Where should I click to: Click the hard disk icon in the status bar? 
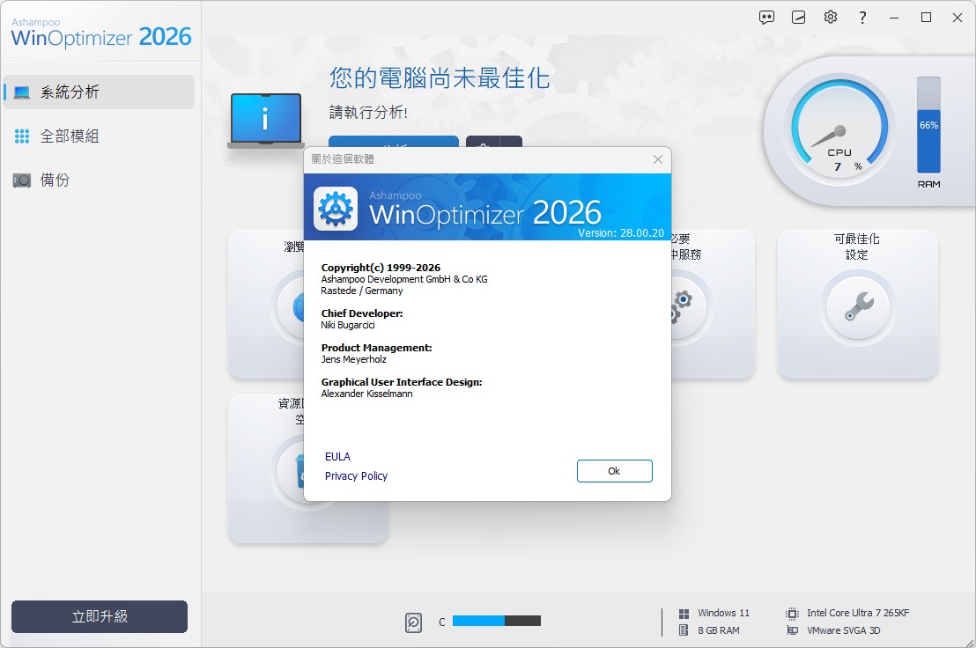click(413, 622)
